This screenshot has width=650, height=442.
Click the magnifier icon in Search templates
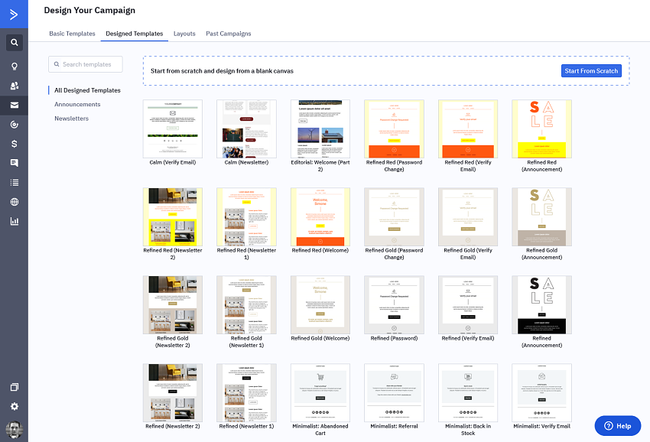[57, 64]
